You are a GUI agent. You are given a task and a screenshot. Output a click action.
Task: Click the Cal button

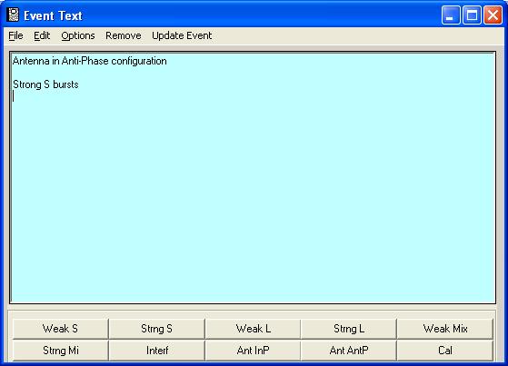coord(445,351)
